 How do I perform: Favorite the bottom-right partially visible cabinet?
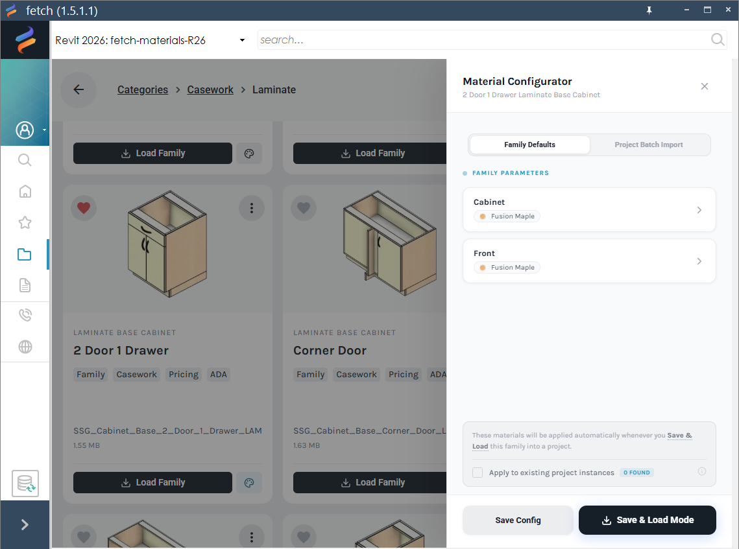point(304,536)
